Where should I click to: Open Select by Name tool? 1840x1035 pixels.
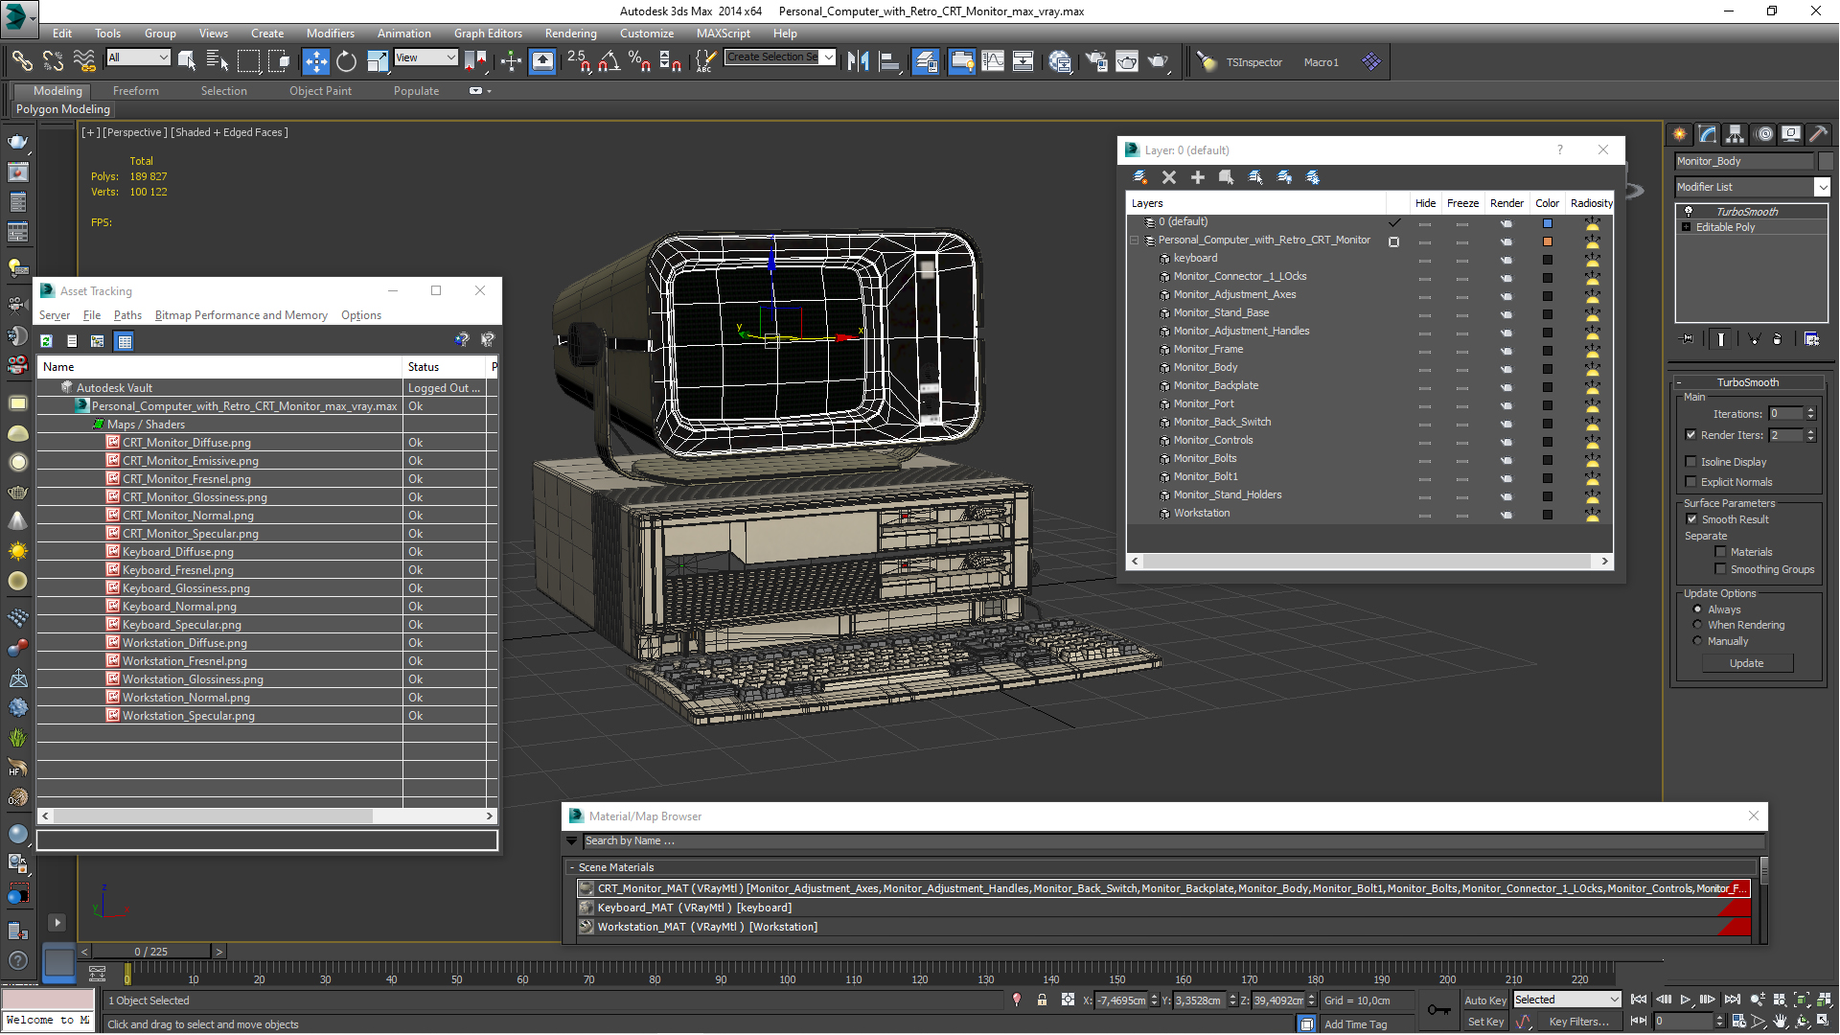coord(218,61)
